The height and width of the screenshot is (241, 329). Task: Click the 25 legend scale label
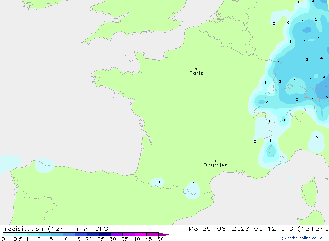pos(101,239)
